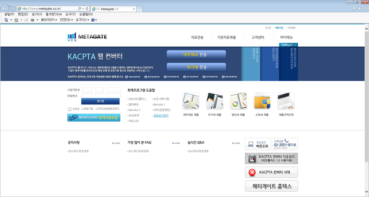Screen dimensions: 369x197
Task: Open the 도움말(H) menu
Action: (86, 14)
